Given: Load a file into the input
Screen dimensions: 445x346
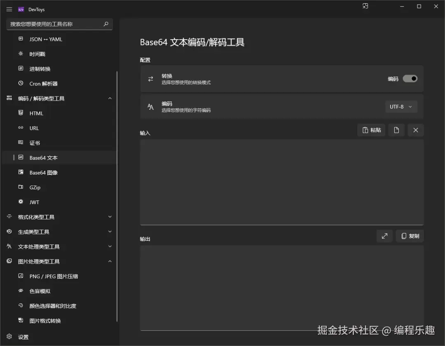Looking at the screenshot, I should 396,130.
